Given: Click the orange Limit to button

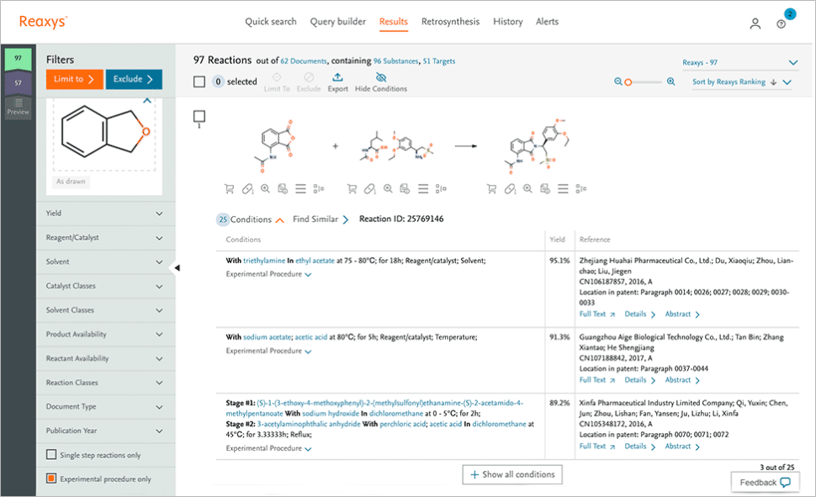Looking at the screenshot, I should point(74,80).
